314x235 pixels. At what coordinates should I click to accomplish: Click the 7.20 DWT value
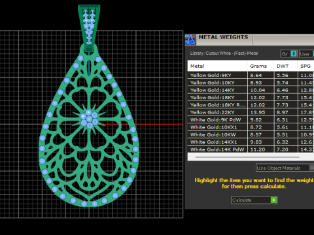coord(283,149)
